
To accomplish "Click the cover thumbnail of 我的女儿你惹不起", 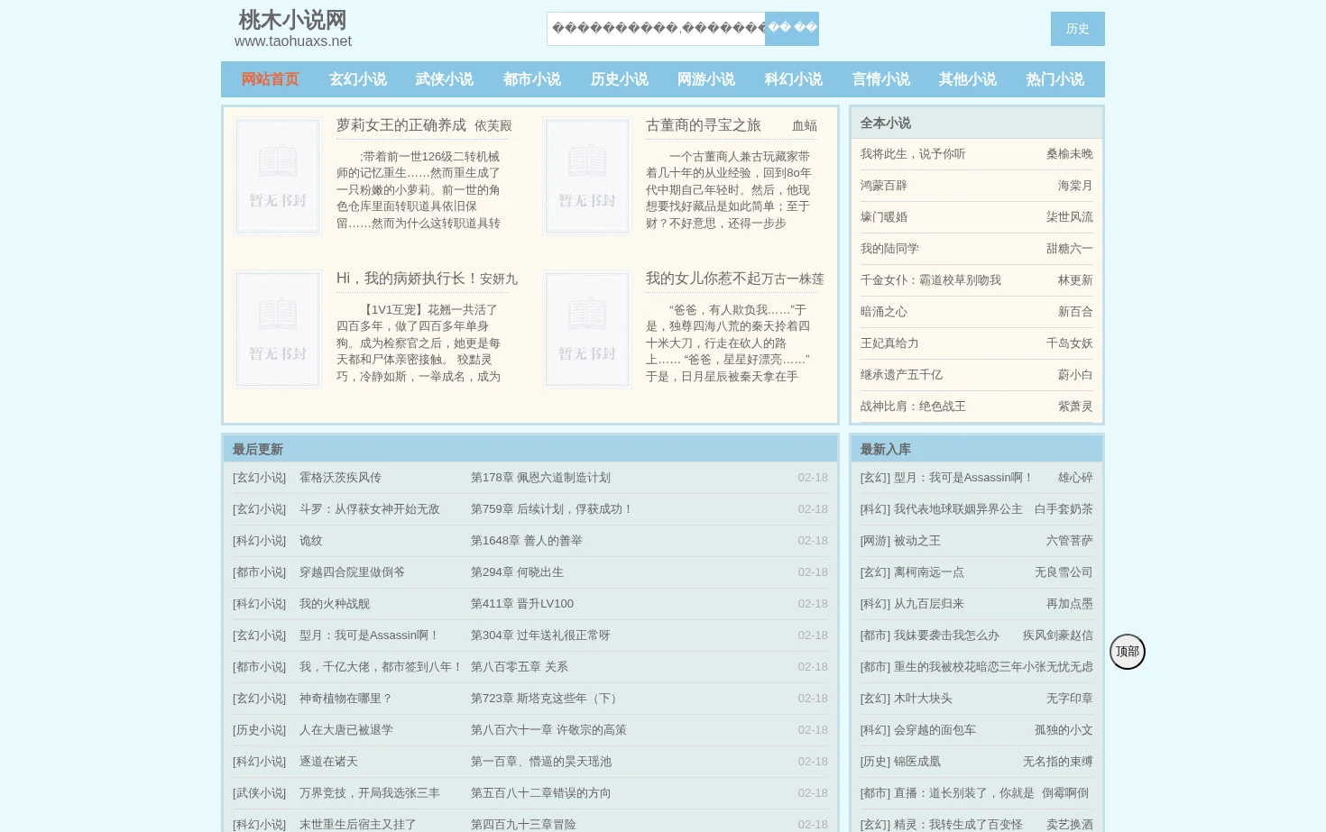I will pyautogui.click(x=587, y=330).
